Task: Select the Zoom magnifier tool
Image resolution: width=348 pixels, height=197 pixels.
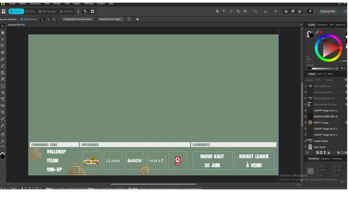Action: point(3,141)
